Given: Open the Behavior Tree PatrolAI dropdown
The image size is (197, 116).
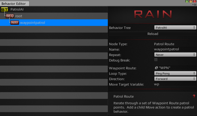Looking at the screenshot, I should 175,27.
